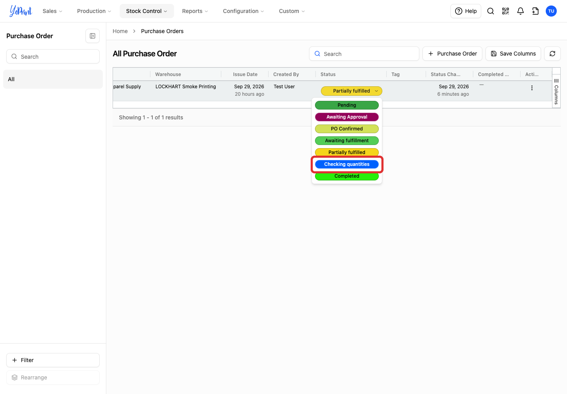Open the notifications bell
This screenshot has height=394, width=567.
[521, 11]
